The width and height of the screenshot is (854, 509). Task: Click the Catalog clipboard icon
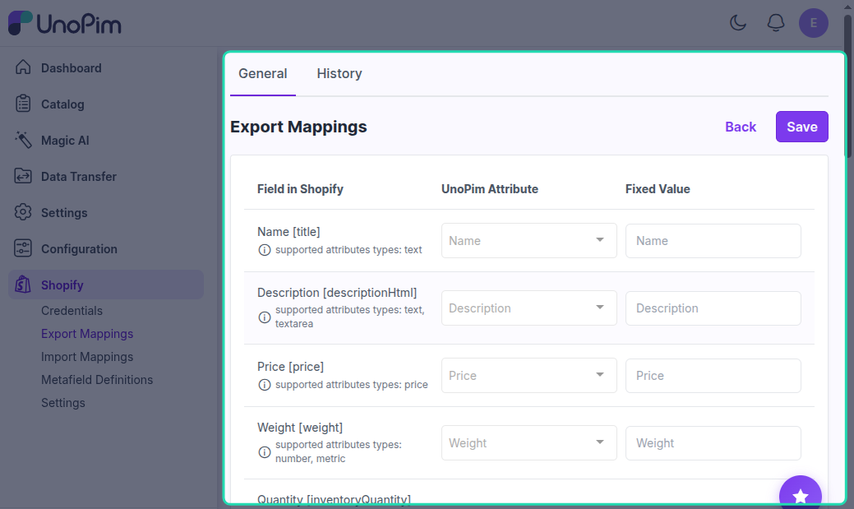coord(23,104)
